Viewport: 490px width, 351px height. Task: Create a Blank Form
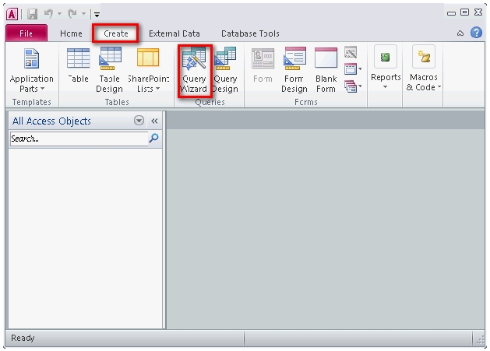click(326, 70)
